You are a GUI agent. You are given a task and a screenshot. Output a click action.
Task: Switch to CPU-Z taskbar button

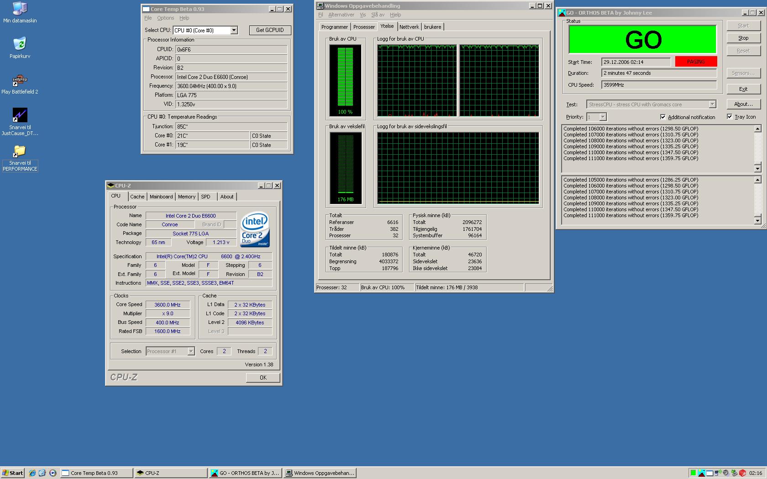(171, 473)
